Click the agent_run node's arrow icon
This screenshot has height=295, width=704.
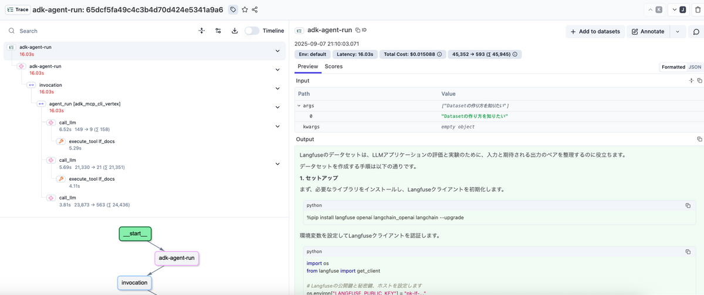click(41, 104)
